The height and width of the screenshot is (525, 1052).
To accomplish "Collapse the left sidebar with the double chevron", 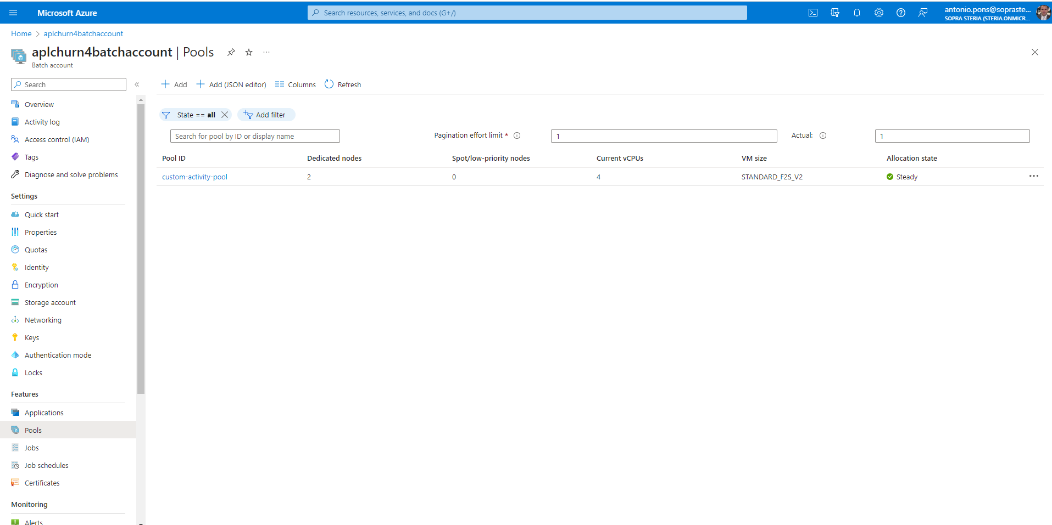I will tap(137, 84).
